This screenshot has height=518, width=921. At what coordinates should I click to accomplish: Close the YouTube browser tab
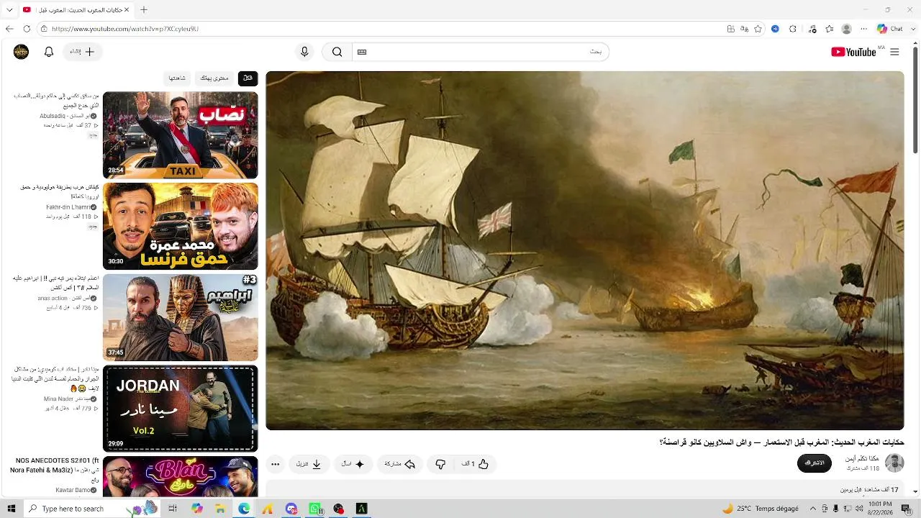(127, 10)
